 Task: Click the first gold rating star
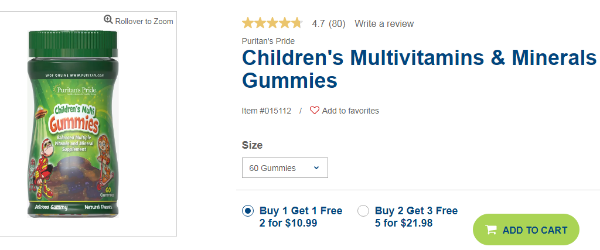click(248, 23)
